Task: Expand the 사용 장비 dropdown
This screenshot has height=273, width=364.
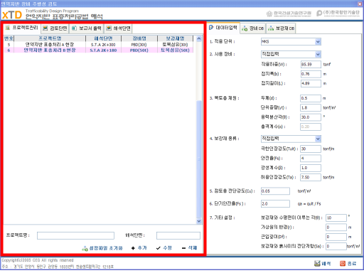Action: [291, 54]
